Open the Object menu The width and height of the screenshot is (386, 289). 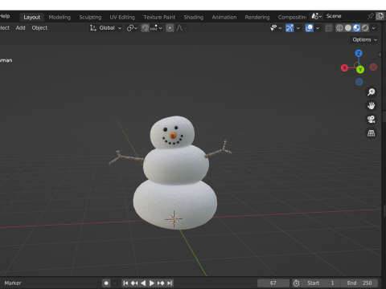39,28
